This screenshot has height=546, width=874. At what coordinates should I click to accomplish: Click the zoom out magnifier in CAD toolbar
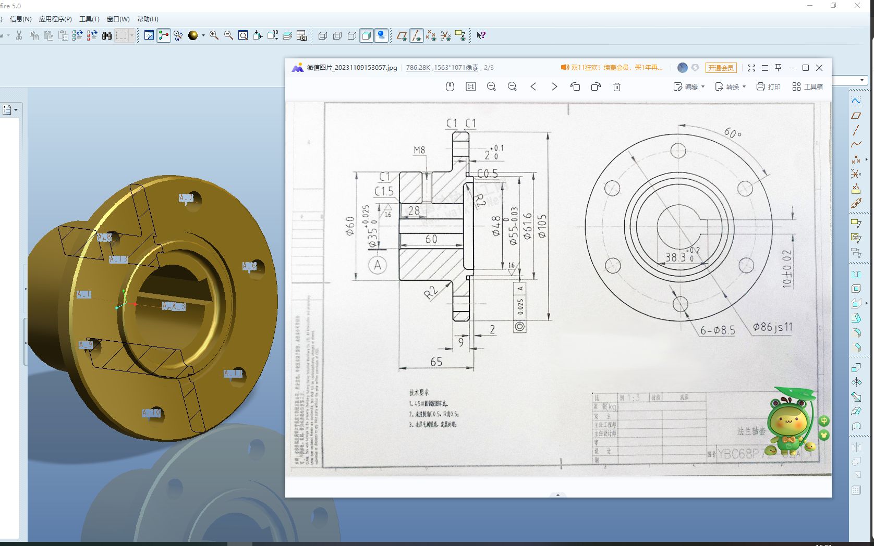[228, 35]
